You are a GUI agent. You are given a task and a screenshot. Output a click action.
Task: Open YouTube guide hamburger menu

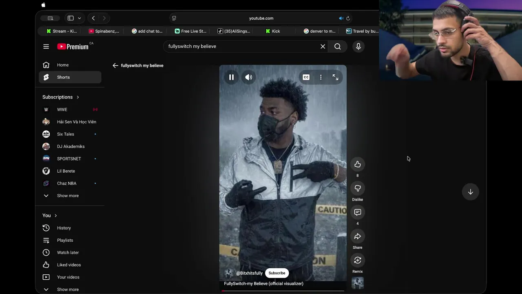(x=46, y=47)
